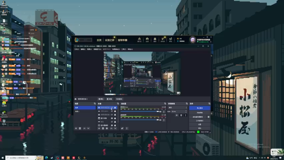Open mixer footer menu dots
Viewport: 284px width, 160px height.
(127, 128)
